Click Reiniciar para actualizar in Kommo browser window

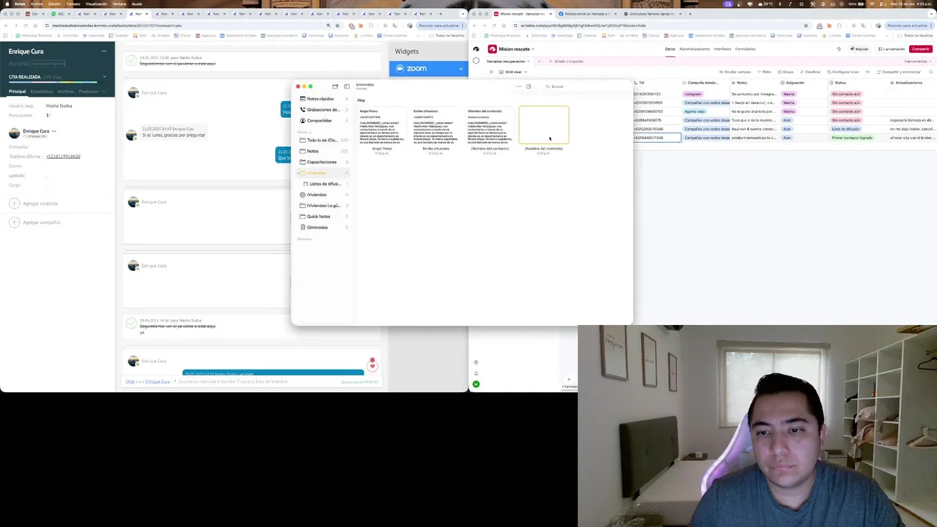click(439, 26)
